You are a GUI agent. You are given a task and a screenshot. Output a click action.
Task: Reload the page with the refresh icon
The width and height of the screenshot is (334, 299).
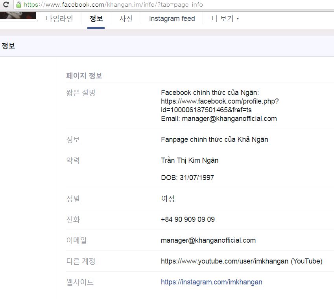tap(6, 5)
